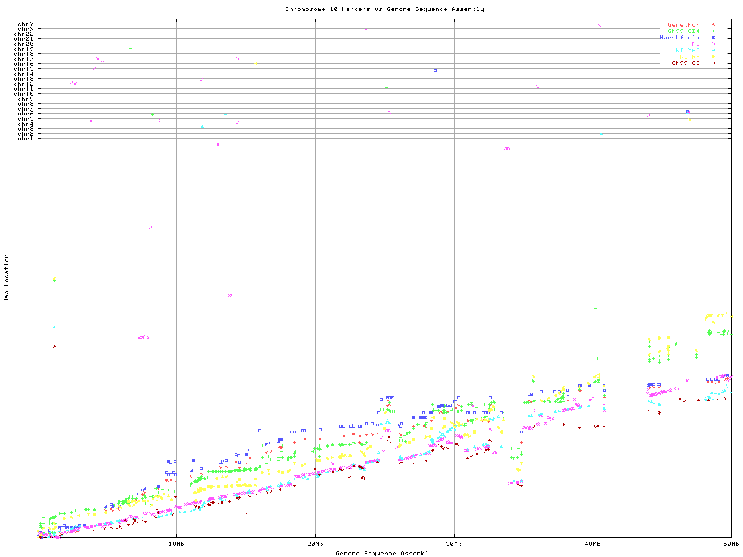Click the chart title Chromosome 10 Markers
Viewport: 743px width, 557px height.
point(384,9)
